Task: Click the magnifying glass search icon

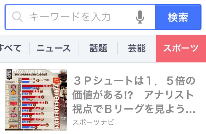Action: click(17, 17)
